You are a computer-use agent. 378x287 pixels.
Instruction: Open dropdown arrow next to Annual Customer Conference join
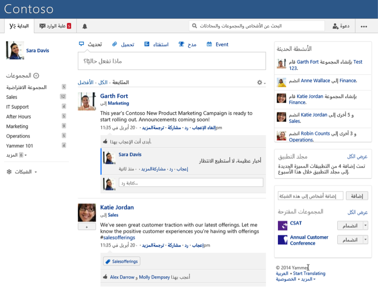365,239
